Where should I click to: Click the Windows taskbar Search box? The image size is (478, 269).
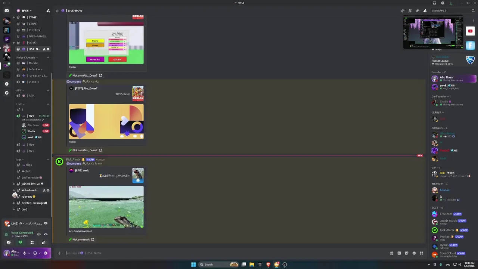[218, 265]
